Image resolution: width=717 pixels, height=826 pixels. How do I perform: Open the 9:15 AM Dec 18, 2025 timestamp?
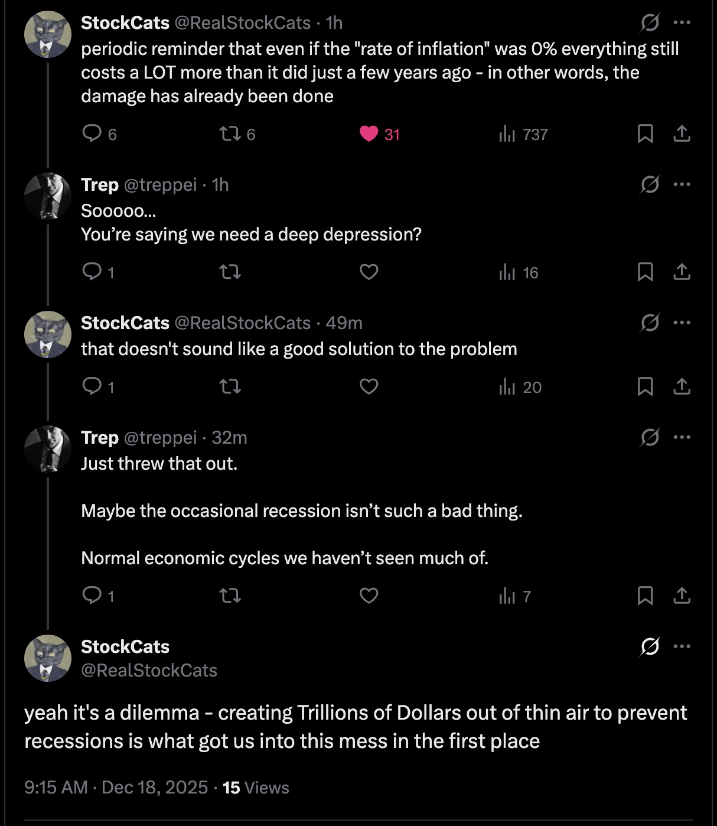[116, 788]
